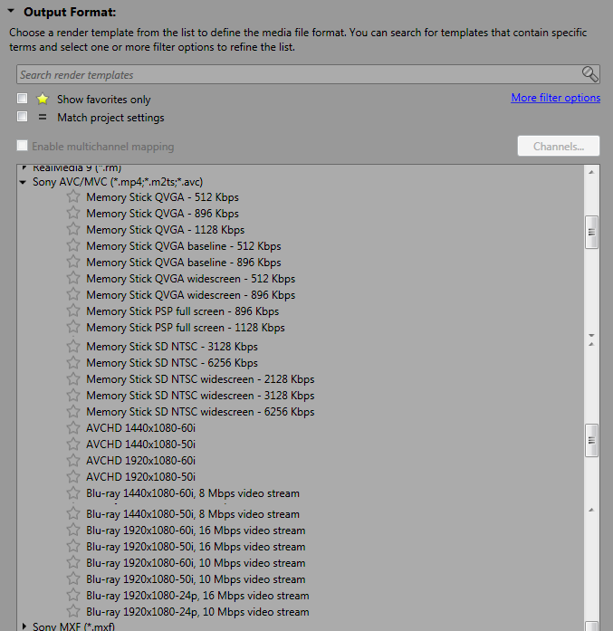Favorite the AVCHD 1440x1080-60i star
The image size is (613, 631).
click(x=73, y=428)
